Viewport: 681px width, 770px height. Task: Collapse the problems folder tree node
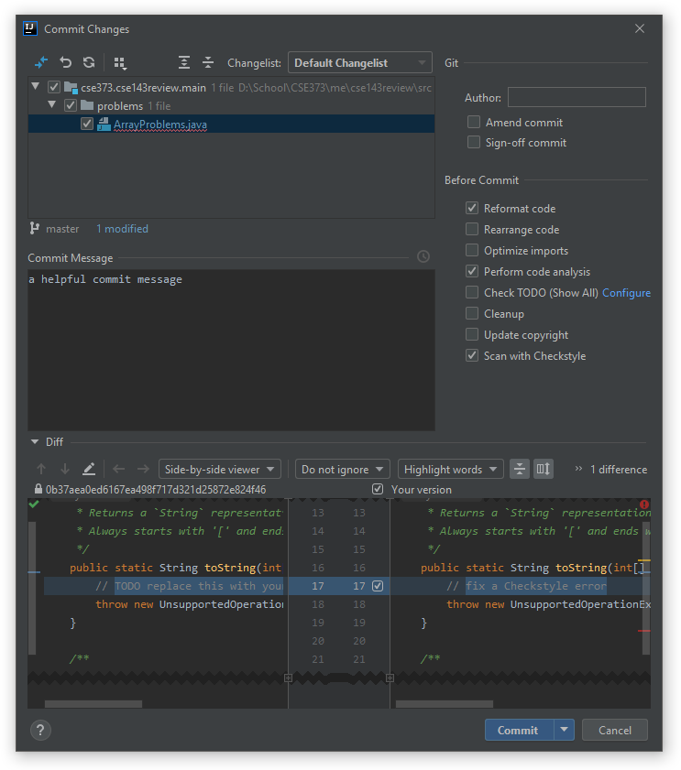(x=51, y=104)
